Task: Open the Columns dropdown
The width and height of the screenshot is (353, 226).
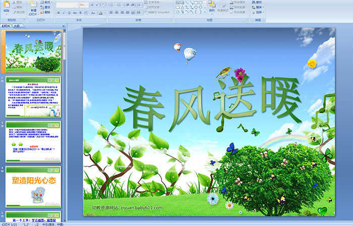Action: pos(139,13)
